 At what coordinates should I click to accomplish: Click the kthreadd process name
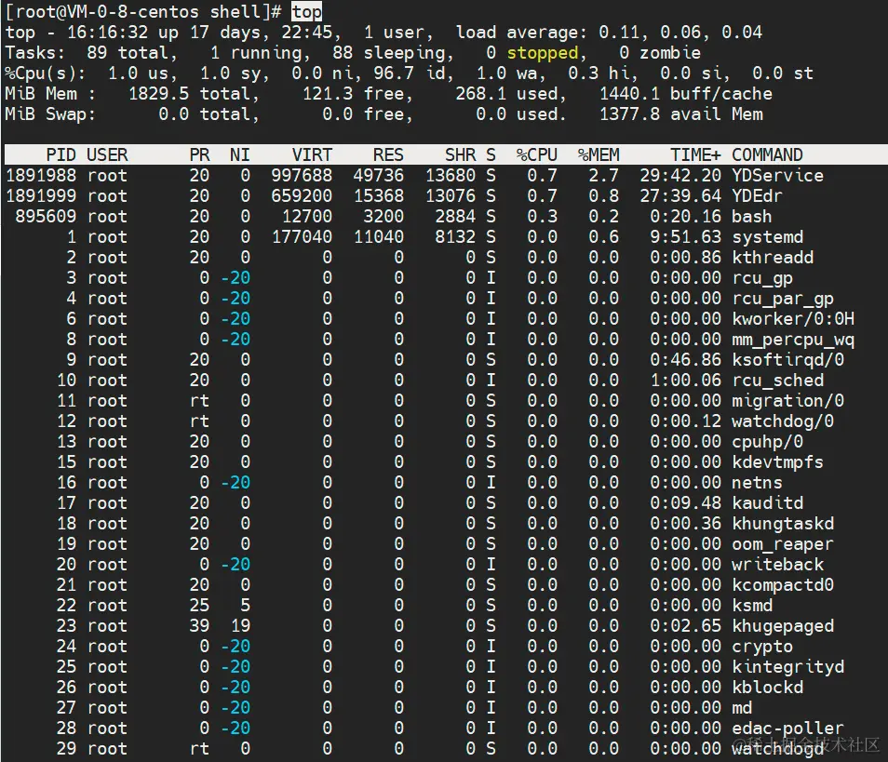tap(773, 257)
